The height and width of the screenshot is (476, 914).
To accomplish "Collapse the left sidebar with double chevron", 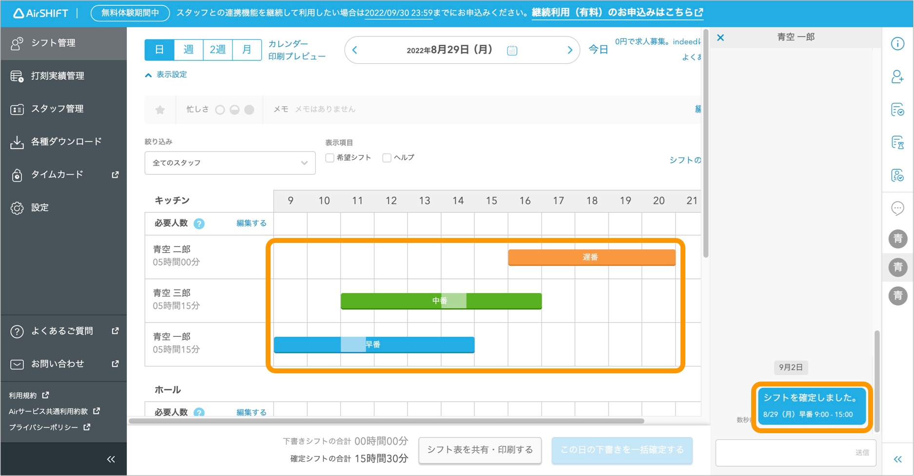I will click(x=111, y=459).
